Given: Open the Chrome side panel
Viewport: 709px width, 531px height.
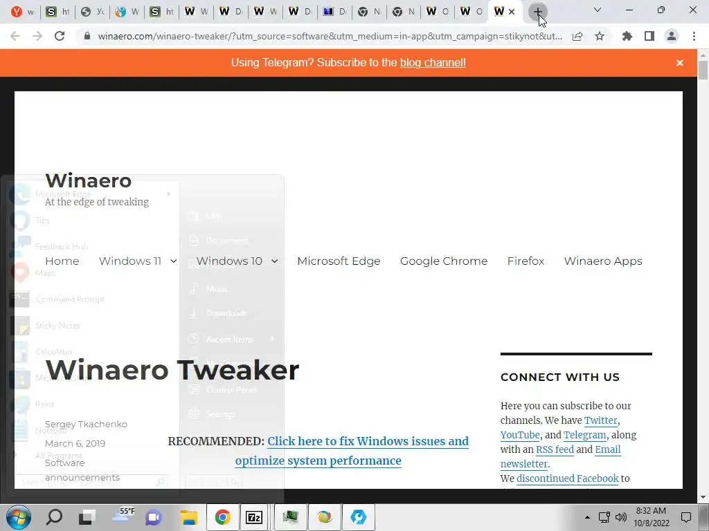Looking at the screenshot, I should [x=649, y=36].
